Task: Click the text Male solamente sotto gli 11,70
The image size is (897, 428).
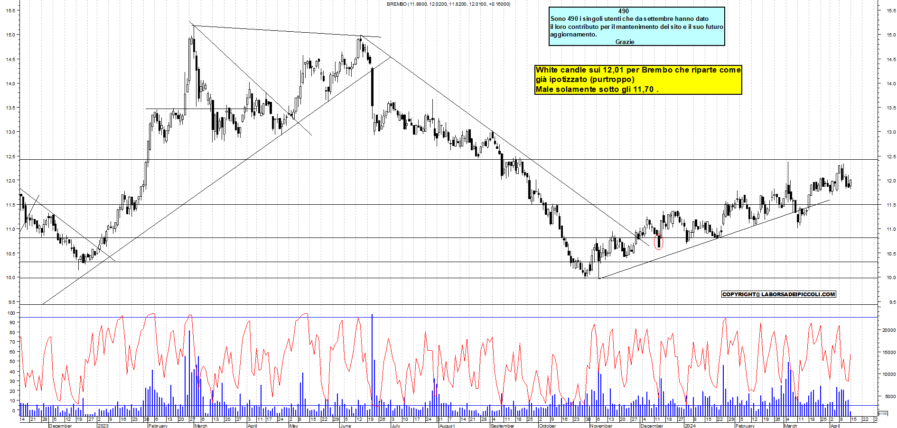Action: (x=597, y=89)
